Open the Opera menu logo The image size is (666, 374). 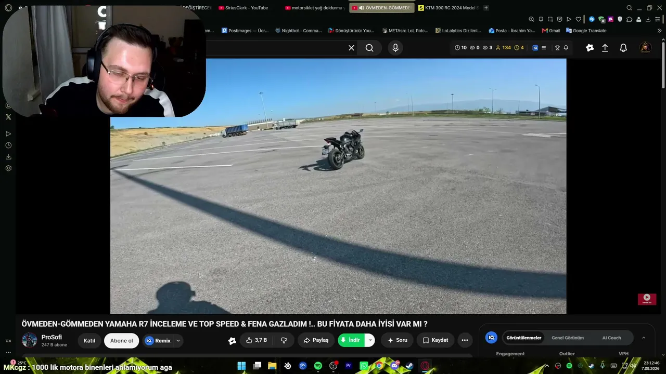[8, 8]
